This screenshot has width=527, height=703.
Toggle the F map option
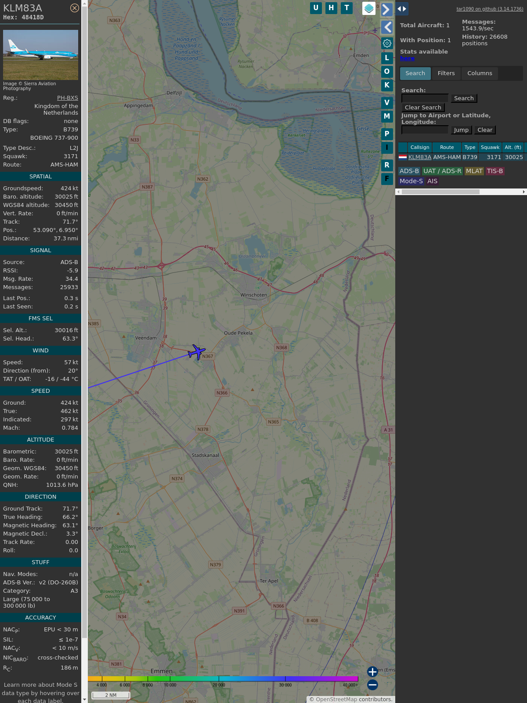[x=387, y=178]
